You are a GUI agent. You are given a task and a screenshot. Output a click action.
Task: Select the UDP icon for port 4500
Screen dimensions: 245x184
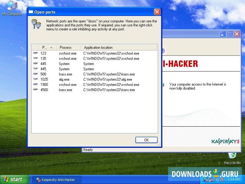(x=36, y=90)
